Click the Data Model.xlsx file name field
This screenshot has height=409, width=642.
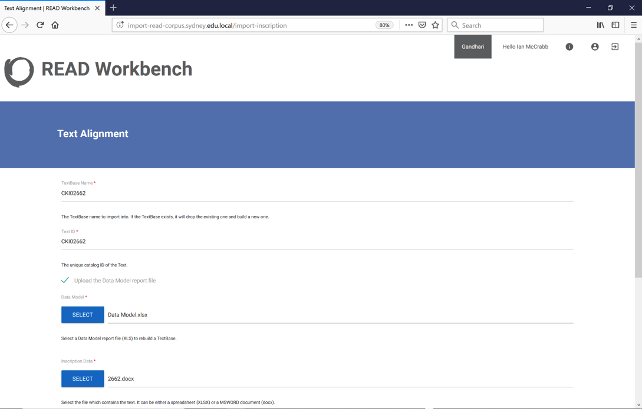340,315
